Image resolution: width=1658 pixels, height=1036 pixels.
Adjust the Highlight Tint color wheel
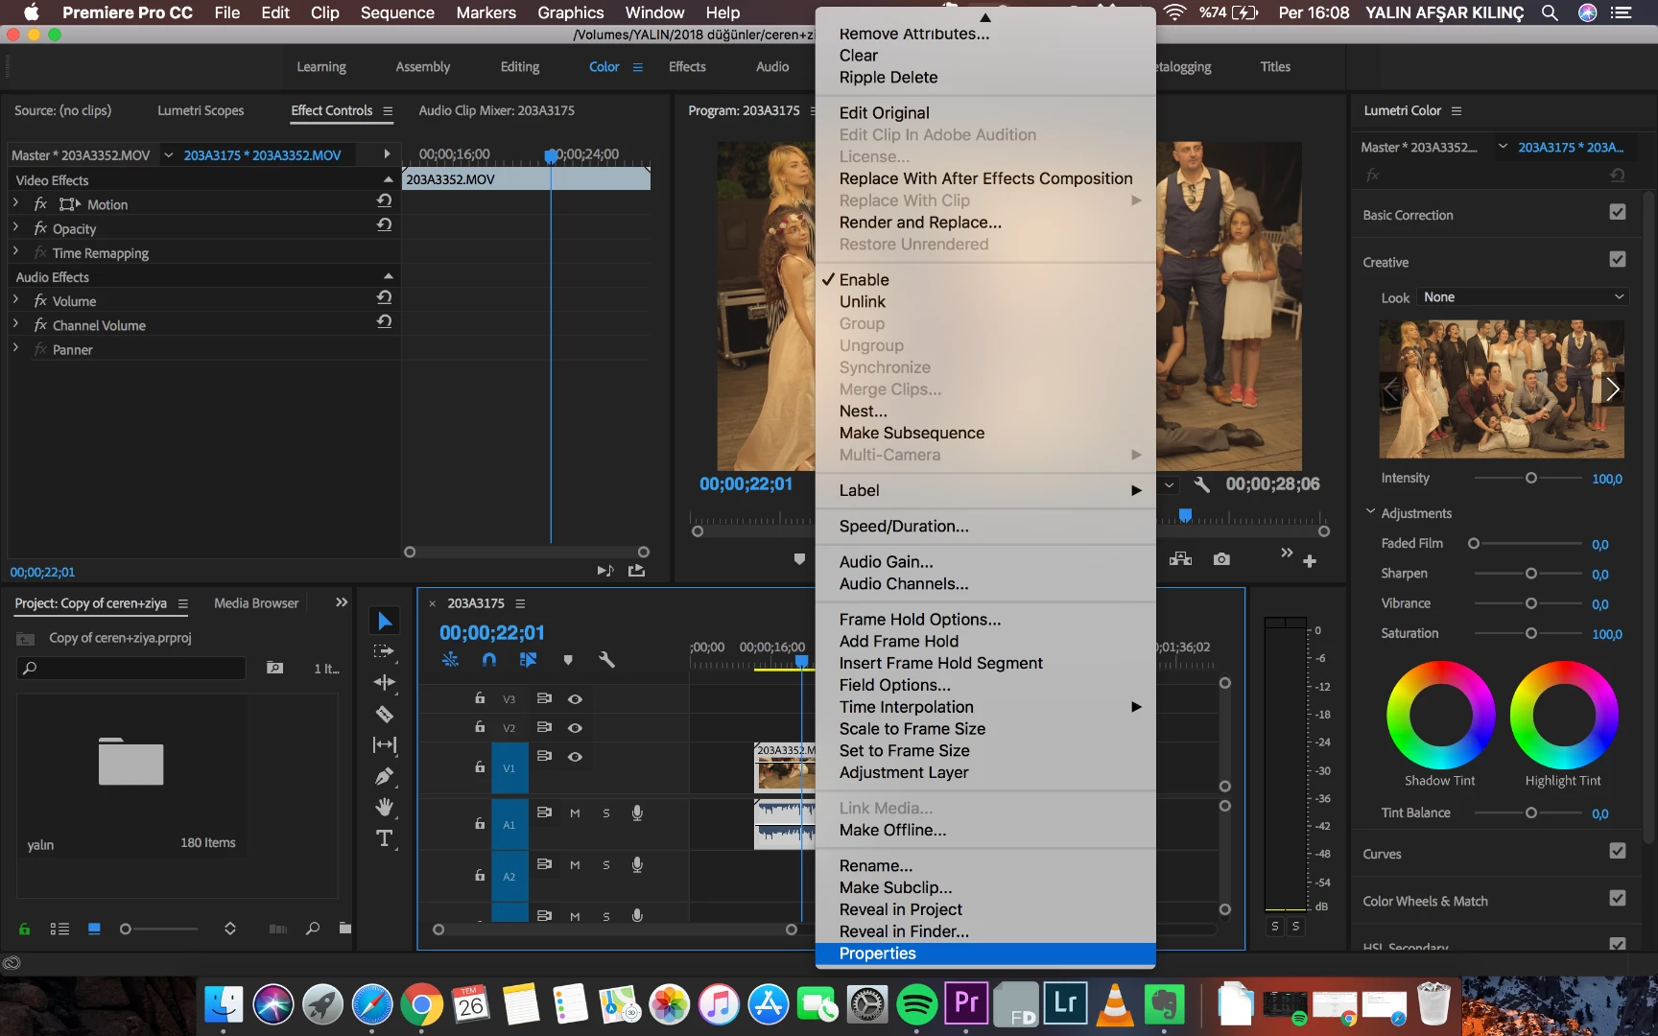click(1564, 716)
